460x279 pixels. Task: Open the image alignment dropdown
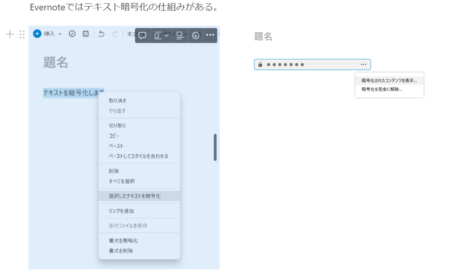[161, 35]
